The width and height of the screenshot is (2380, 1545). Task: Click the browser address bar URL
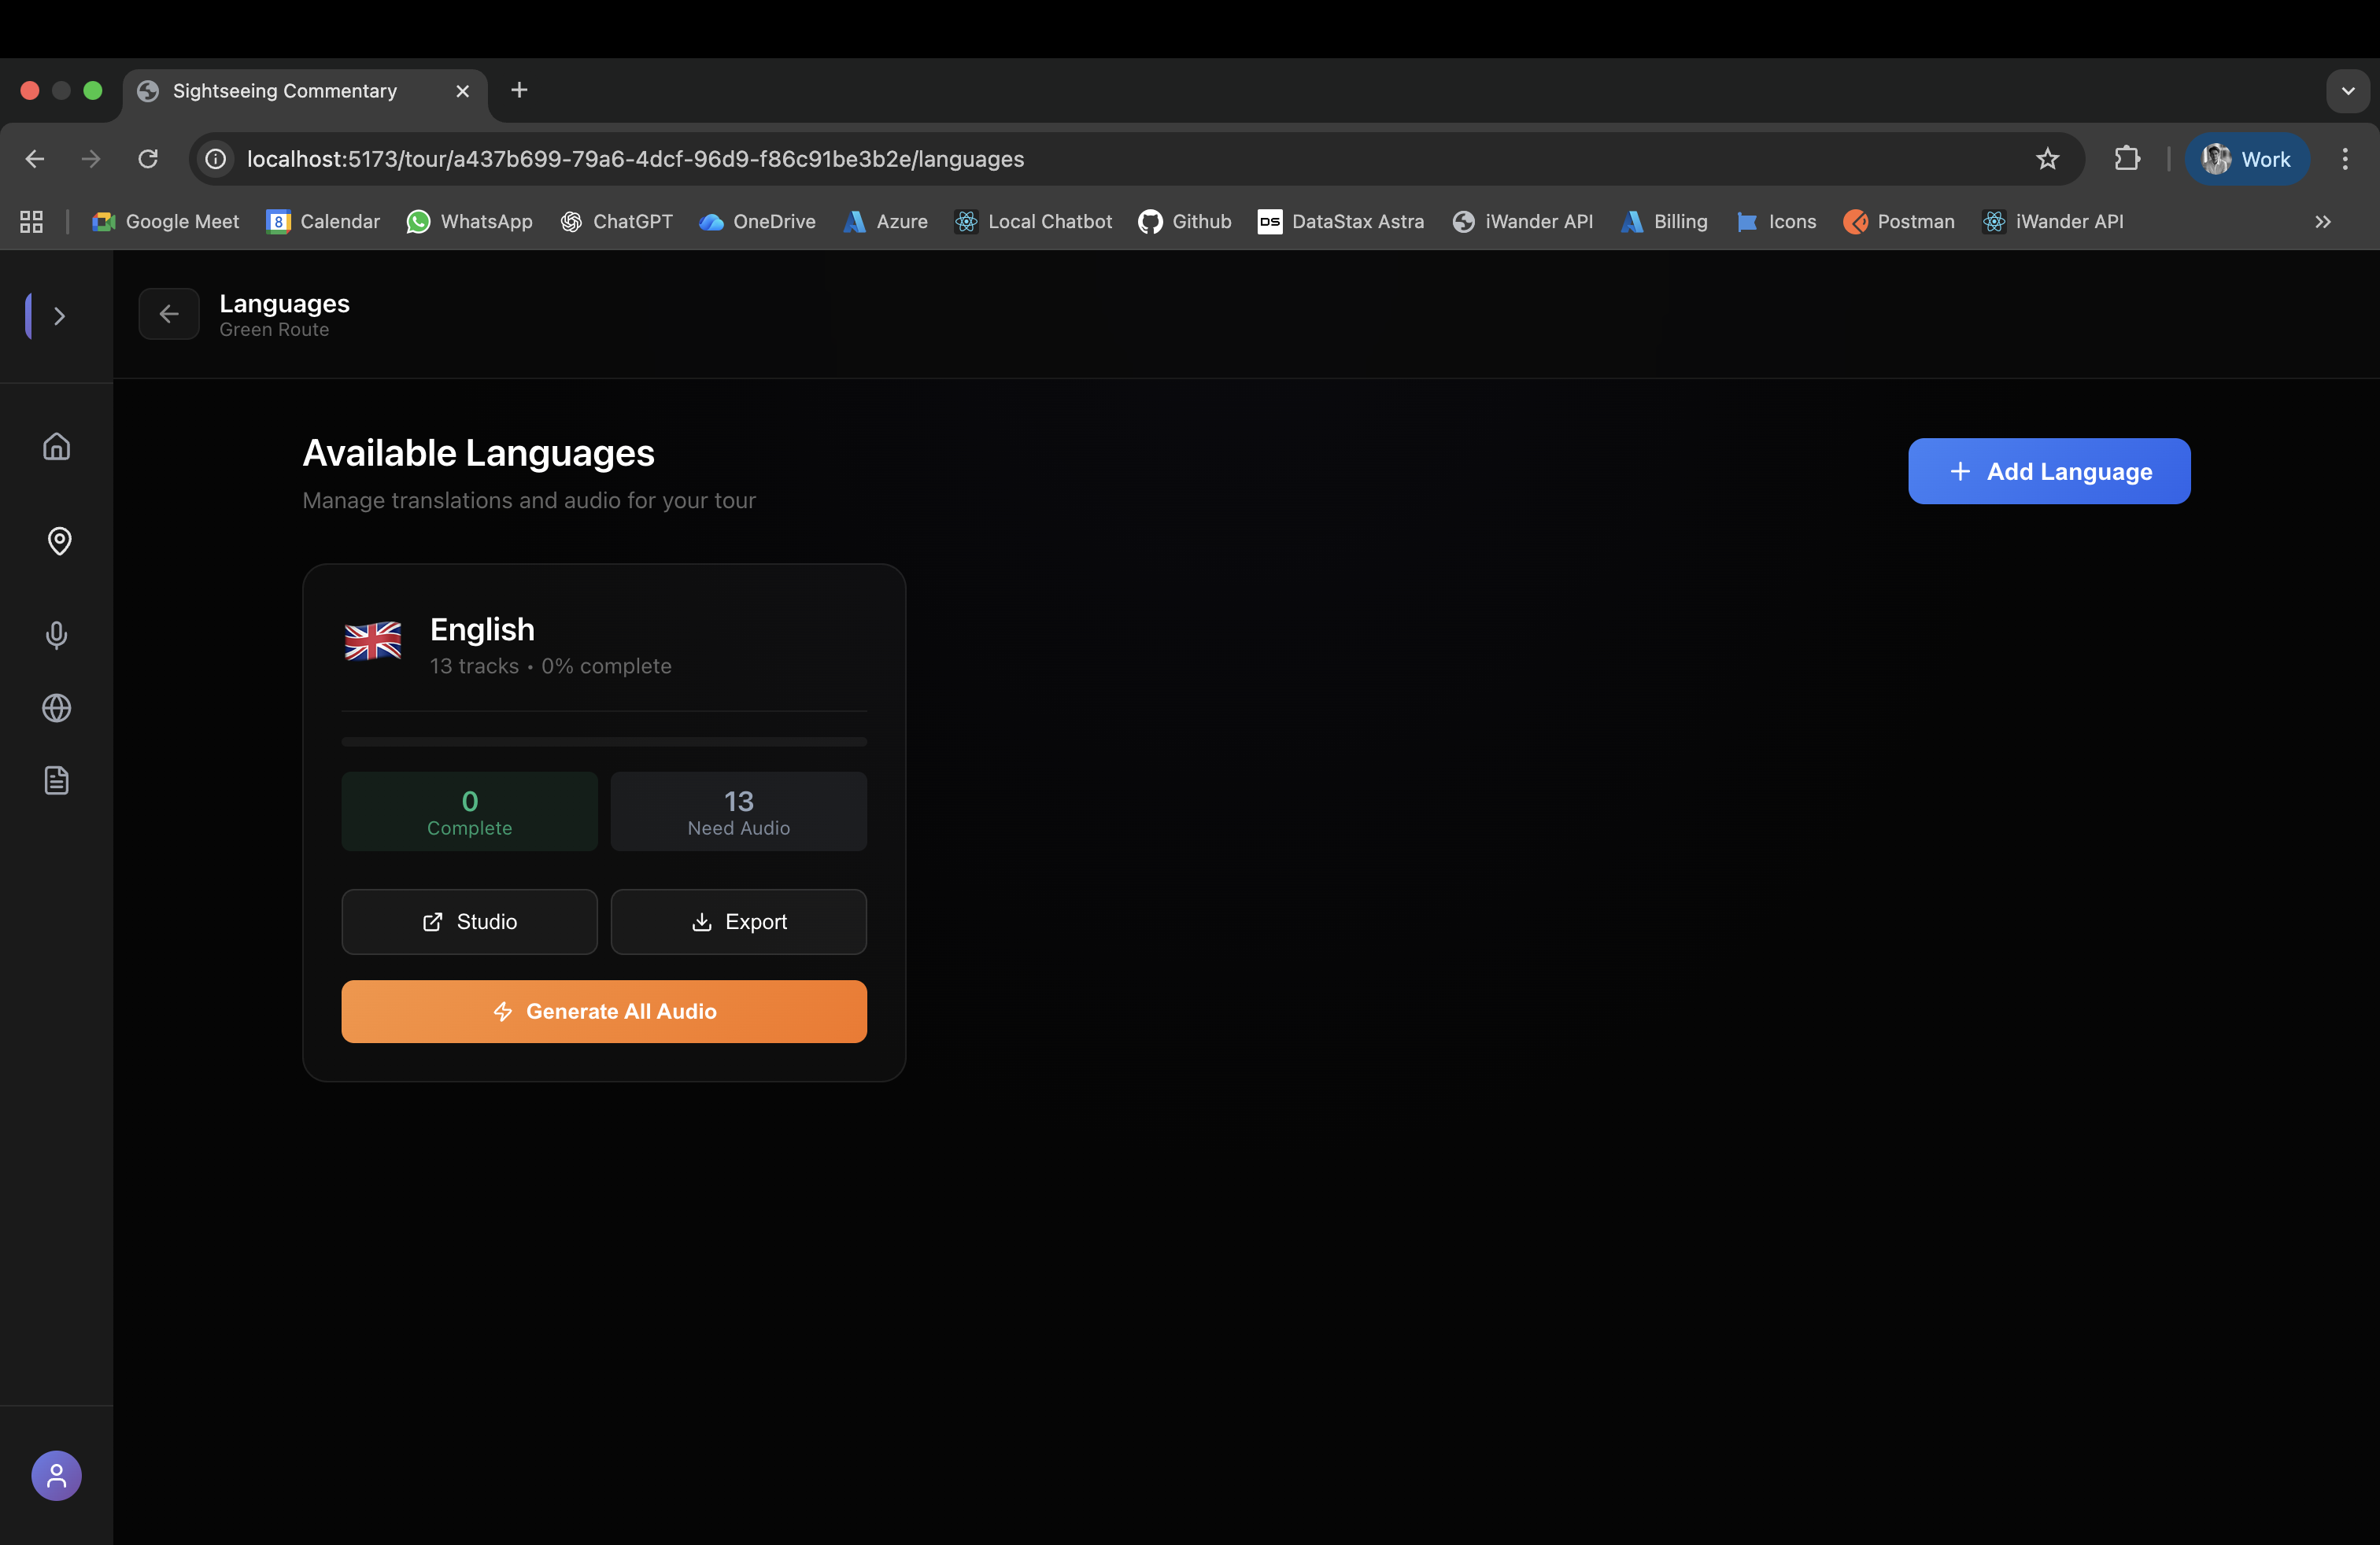point(635,159)
